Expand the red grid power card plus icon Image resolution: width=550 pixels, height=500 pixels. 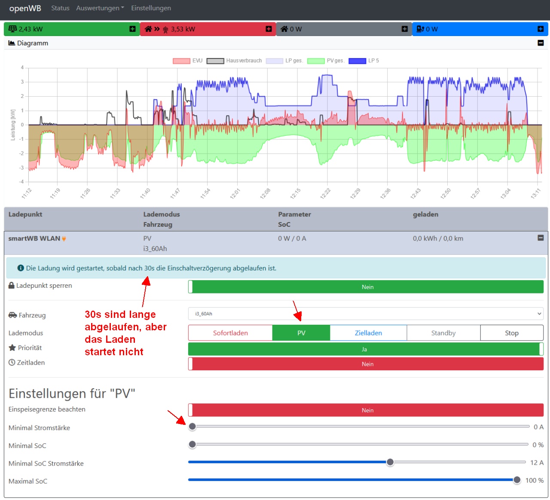coord(269,29)
